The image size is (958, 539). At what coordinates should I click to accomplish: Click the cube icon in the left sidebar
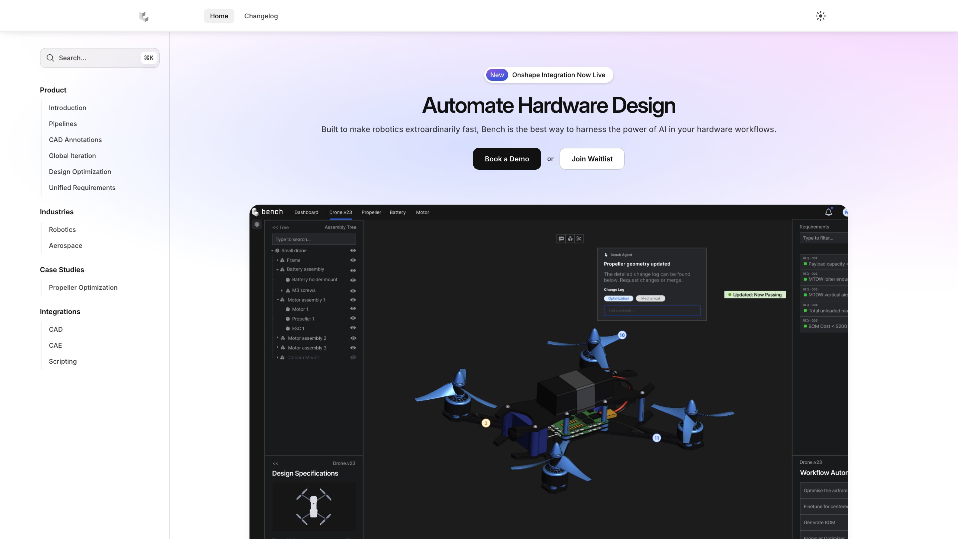256,224
